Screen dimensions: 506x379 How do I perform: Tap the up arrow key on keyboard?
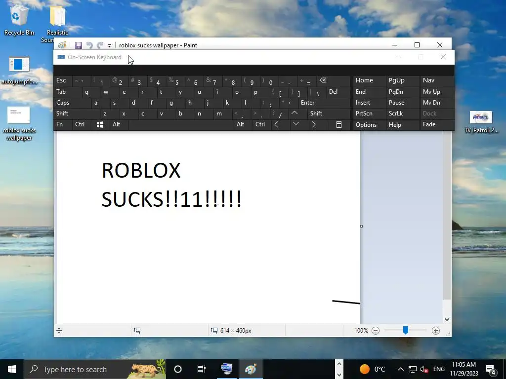point(295,114)
